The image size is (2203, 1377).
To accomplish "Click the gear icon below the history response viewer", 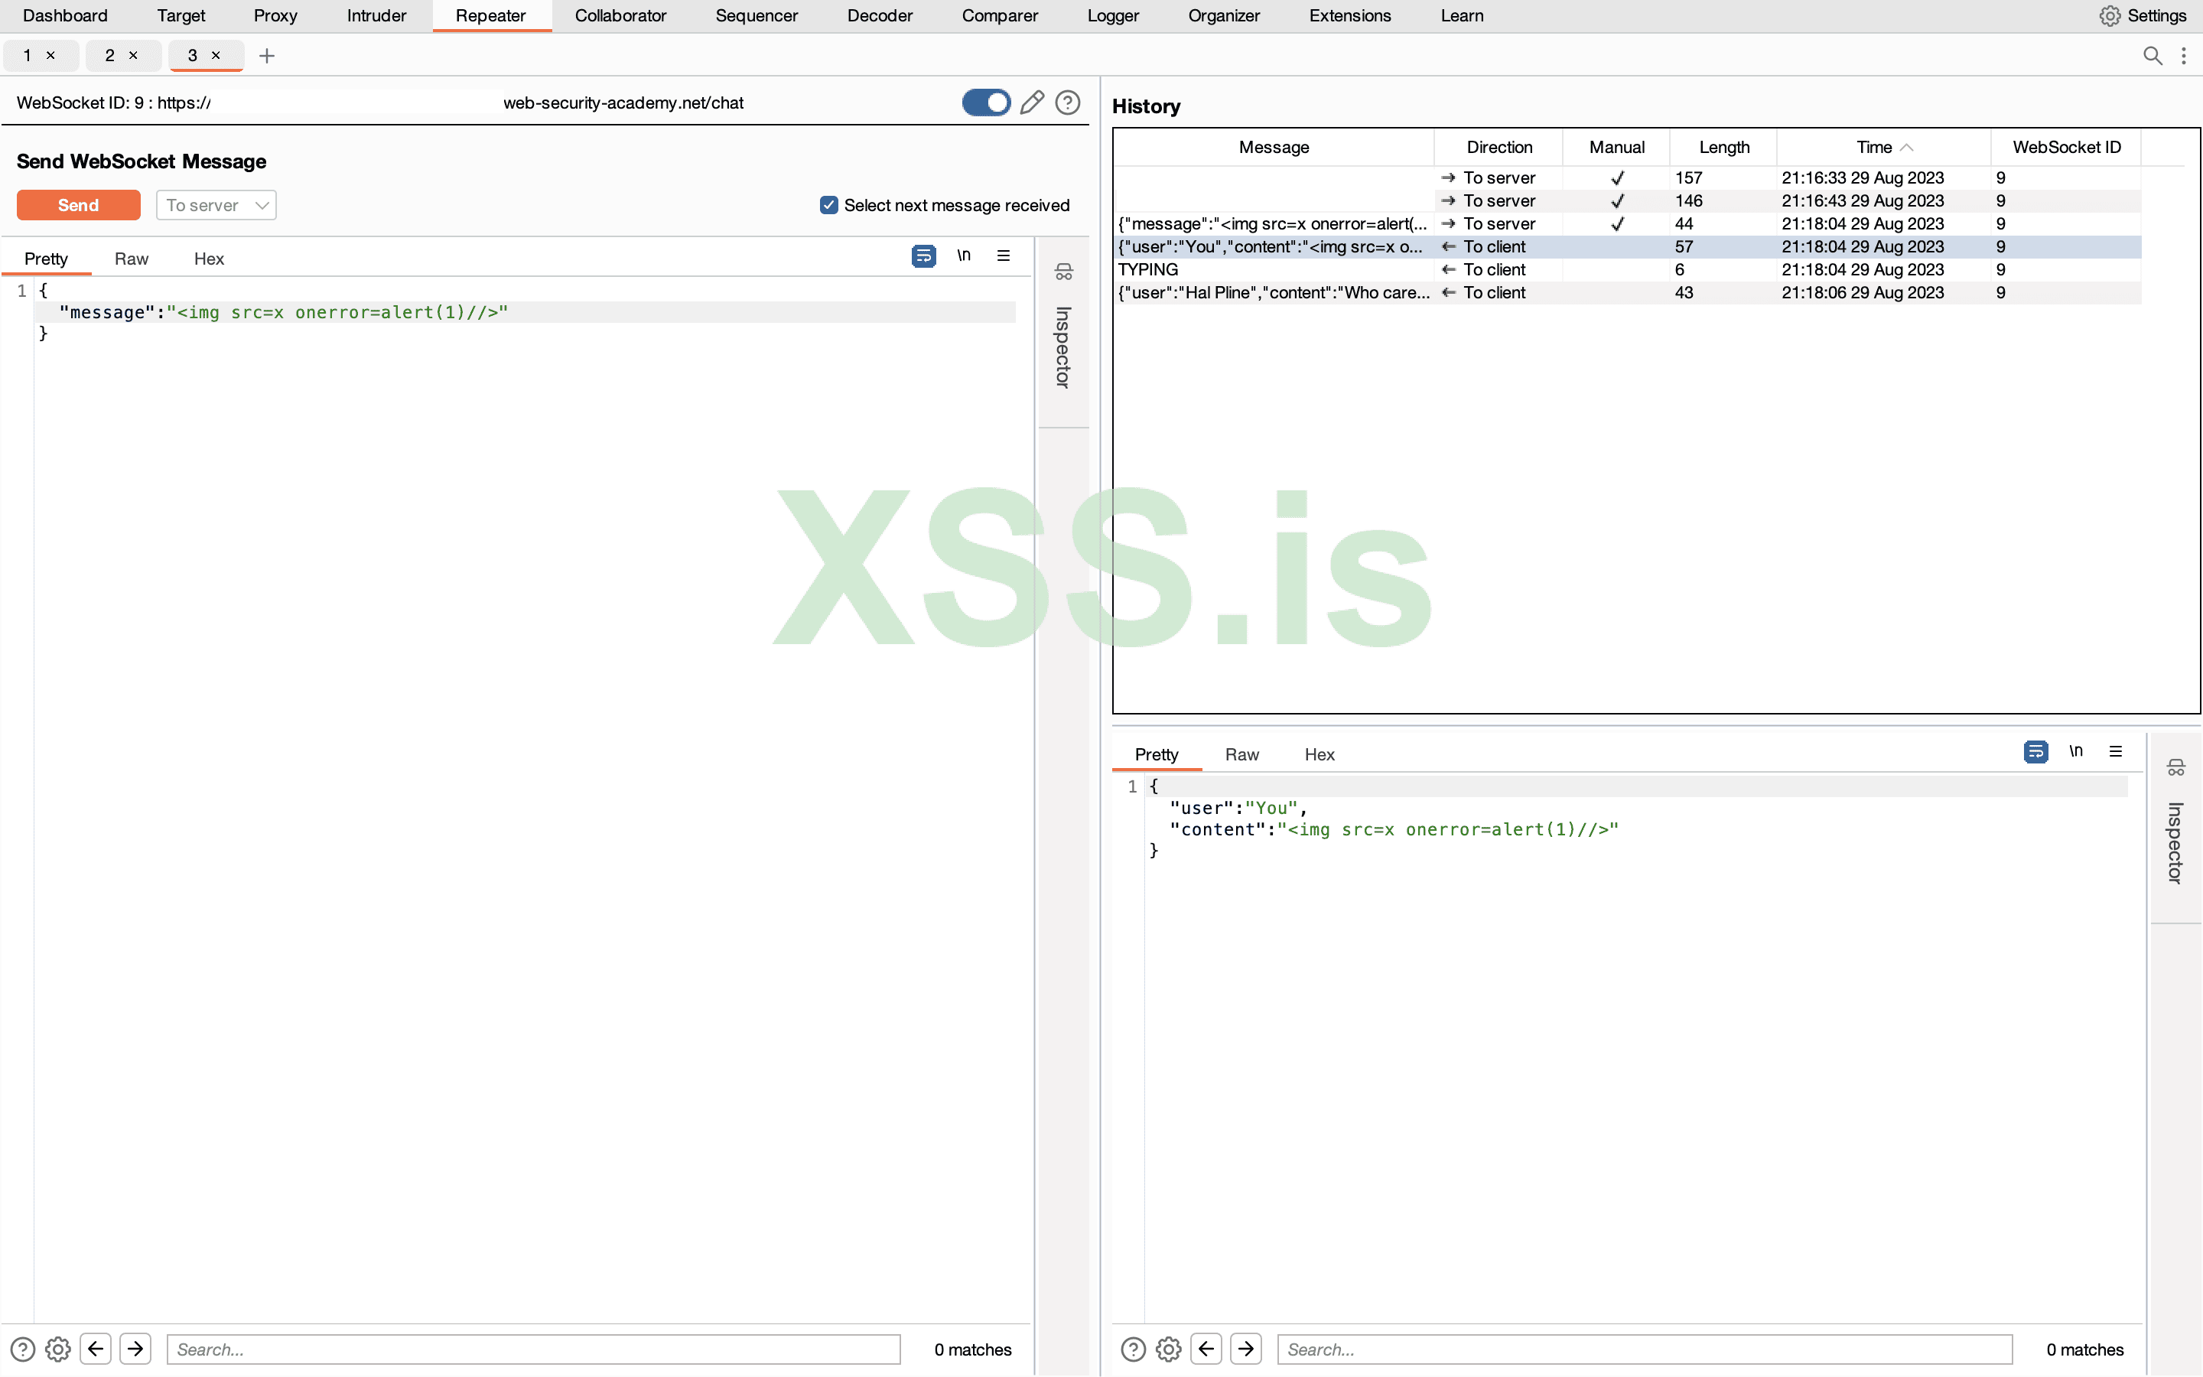I will pos(1168,1349).
